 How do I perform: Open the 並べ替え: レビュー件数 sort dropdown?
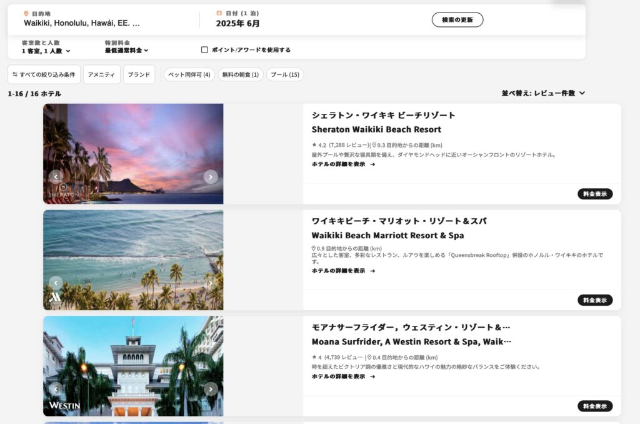(x=543, y=93)
